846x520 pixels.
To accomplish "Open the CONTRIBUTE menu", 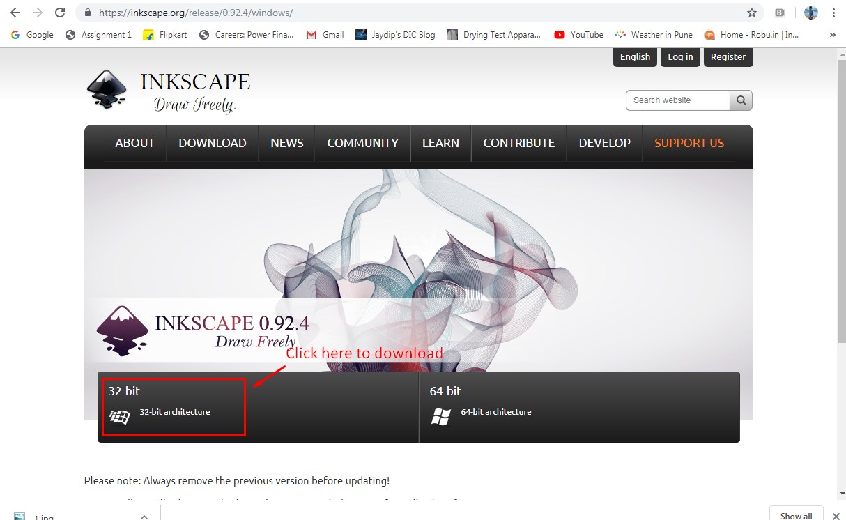I will coord(519,143).
